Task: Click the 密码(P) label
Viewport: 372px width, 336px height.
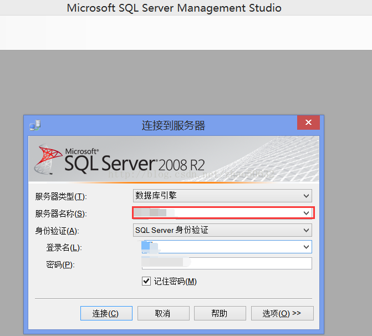Action: [x=60, y=264]
